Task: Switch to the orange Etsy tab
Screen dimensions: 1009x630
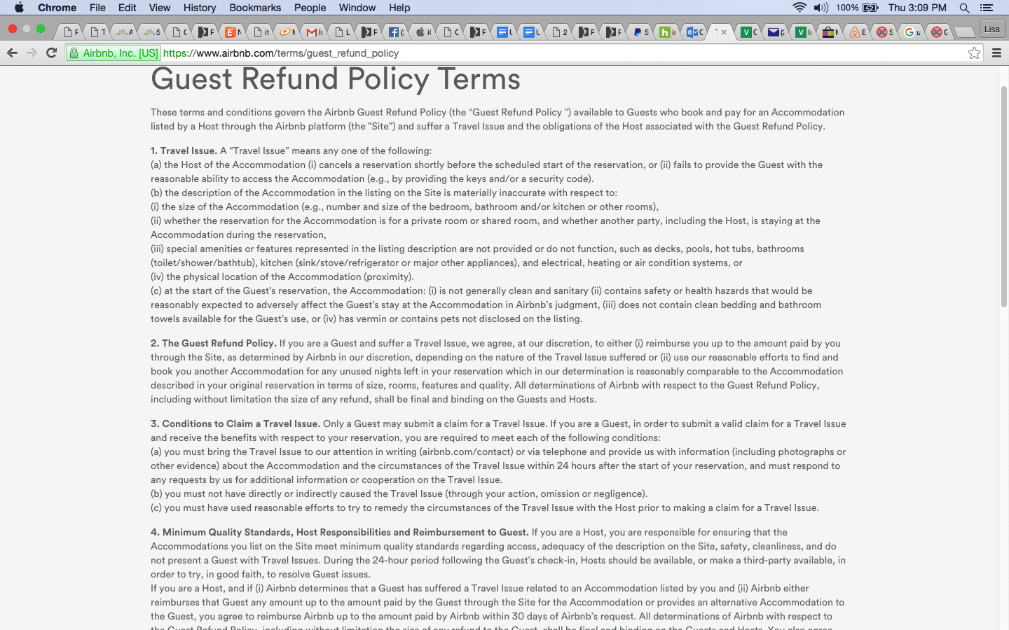Action: click(x=233, y=32)
